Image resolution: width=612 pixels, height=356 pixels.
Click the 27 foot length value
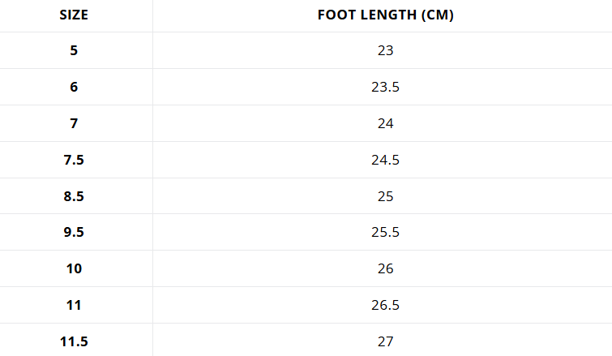coord(385,341)
